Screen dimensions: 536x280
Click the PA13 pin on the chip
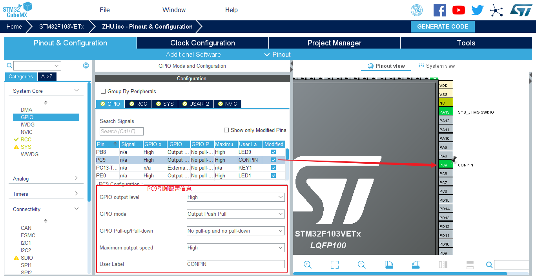pos(446,112)
